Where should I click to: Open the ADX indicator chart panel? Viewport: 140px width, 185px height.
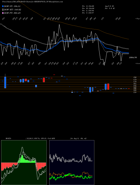click(x=72, y=163)
